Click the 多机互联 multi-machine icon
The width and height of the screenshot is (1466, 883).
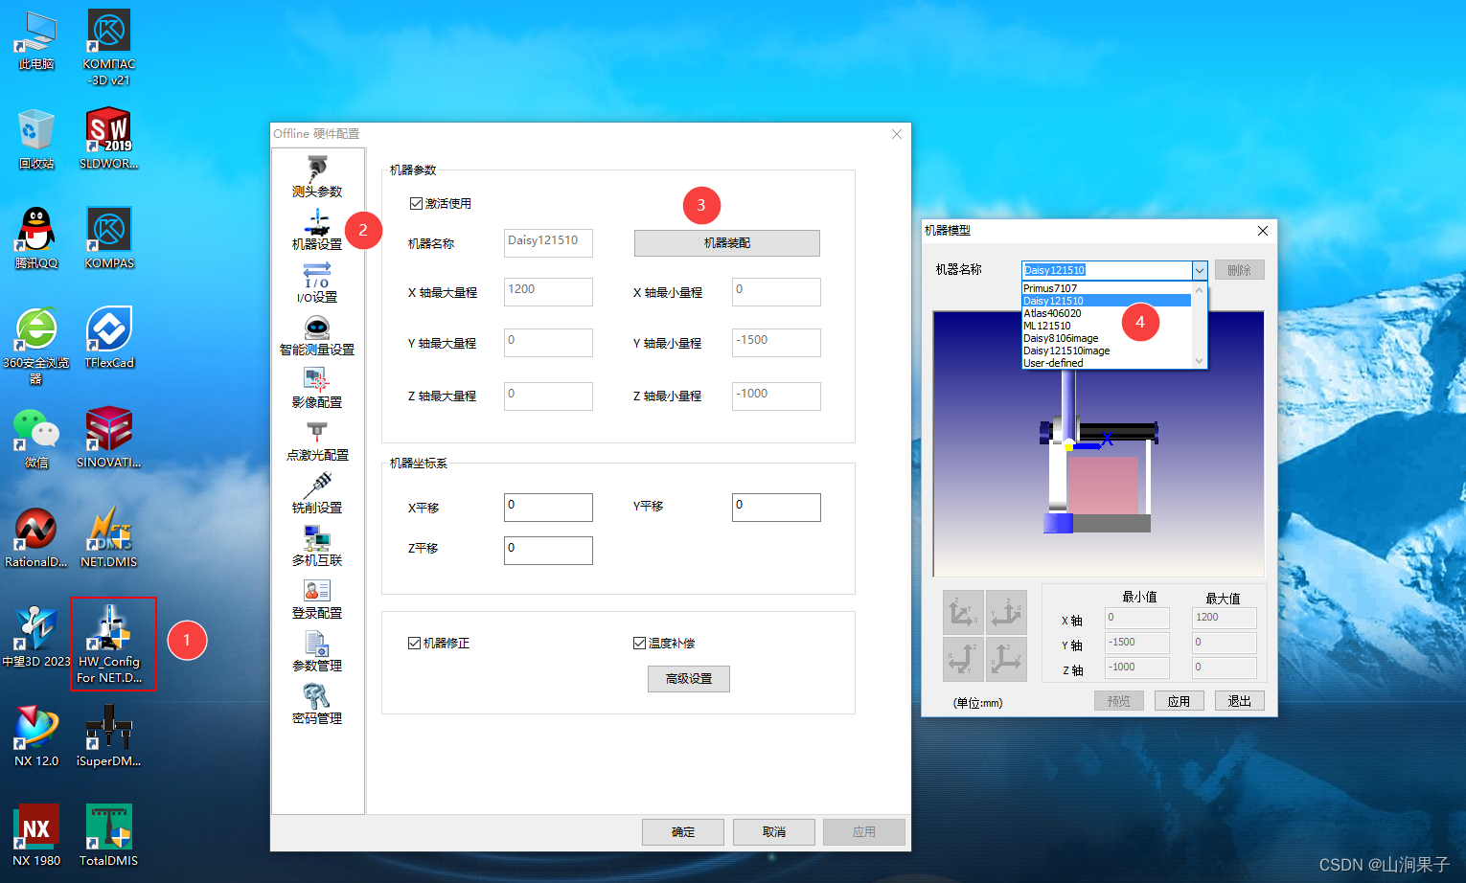point(316,546)
